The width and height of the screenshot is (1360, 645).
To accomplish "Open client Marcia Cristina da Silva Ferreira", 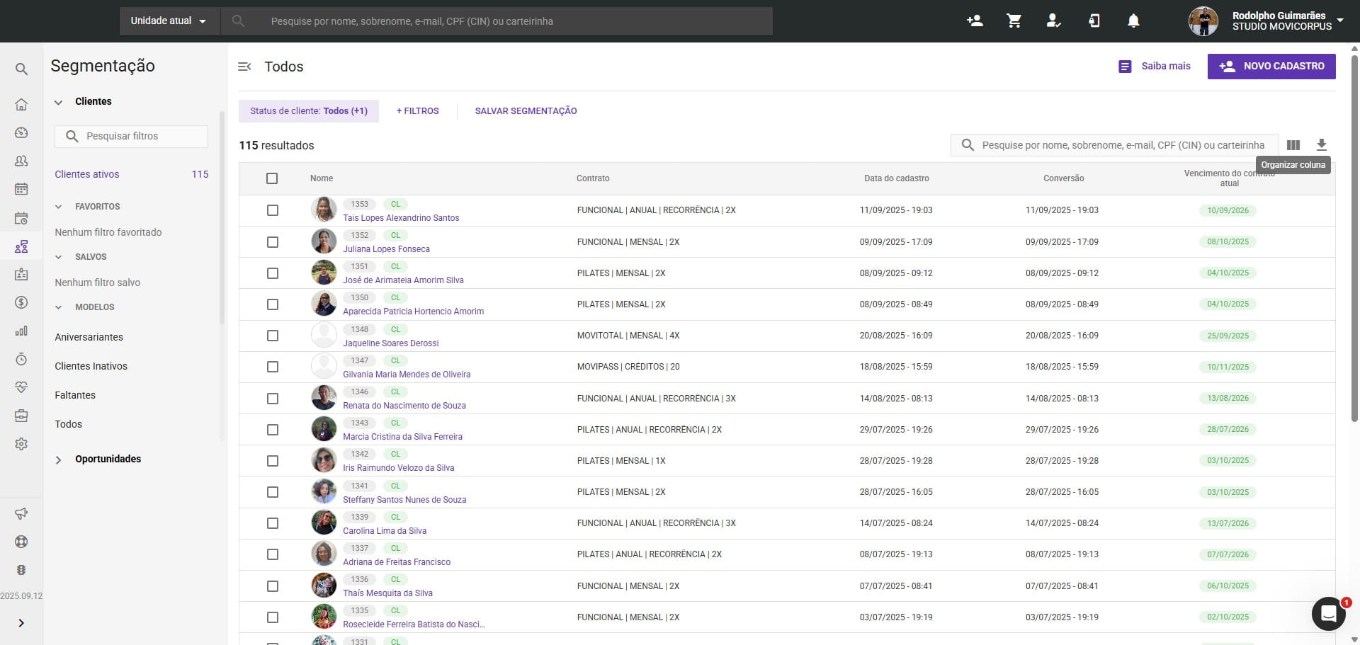I will pos(402,437).
